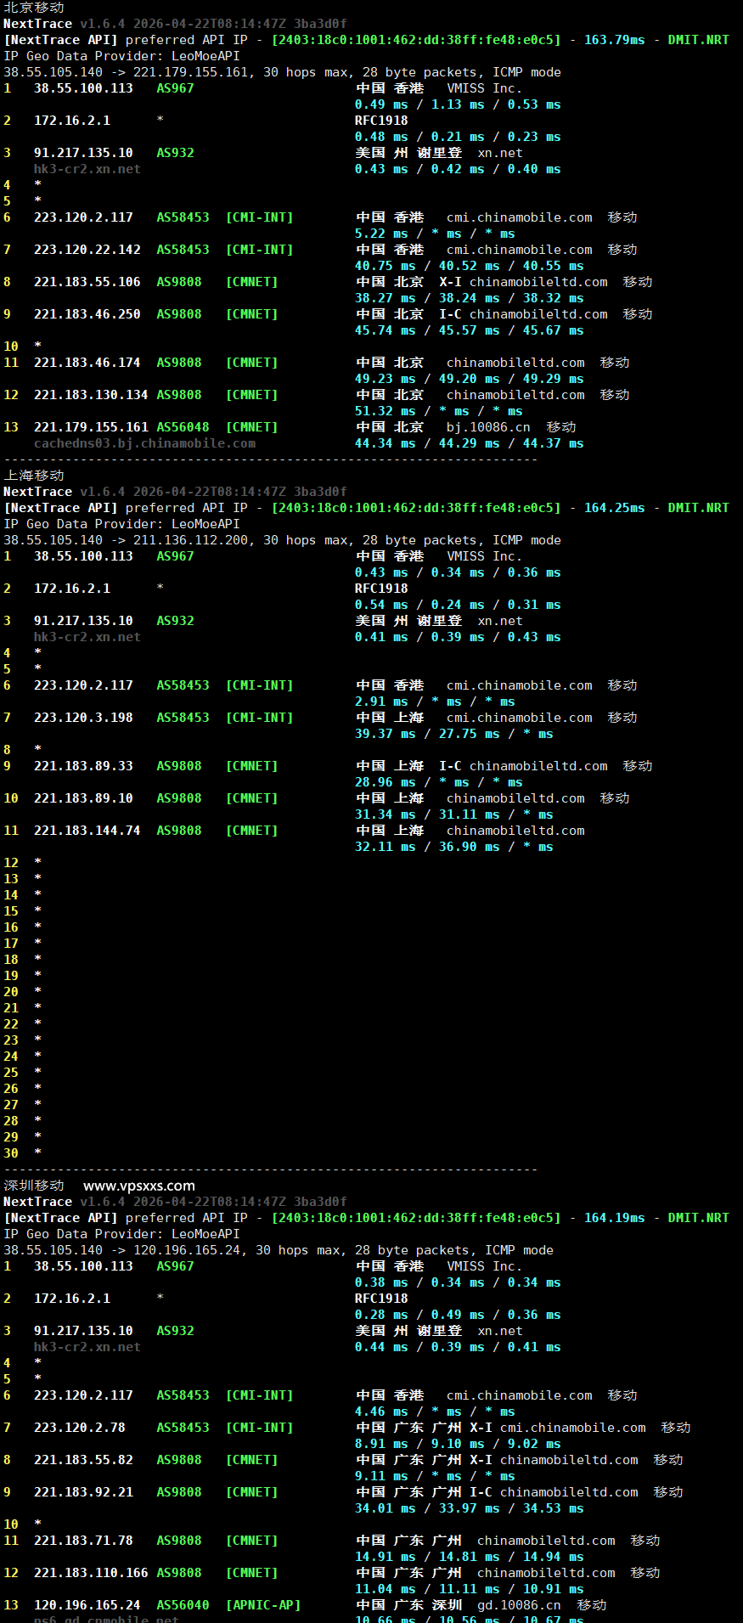The width and height of the screenshot is (743, 1623).
Task: Select the 31.34 ms latency value
Action: [386, 814]
